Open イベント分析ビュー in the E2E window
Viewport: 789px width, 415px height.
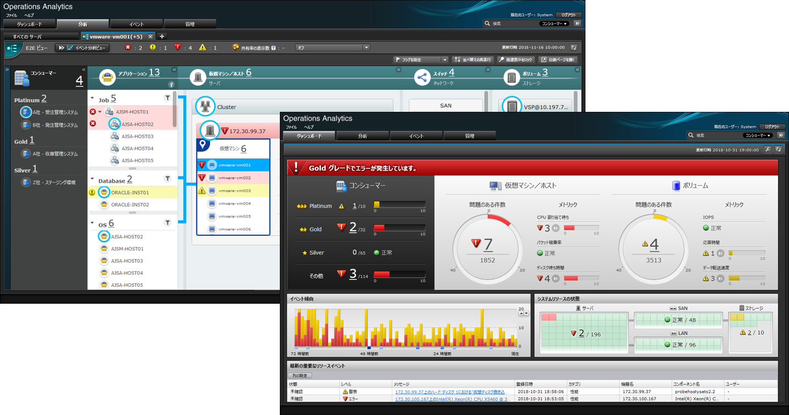pos(82,48)
